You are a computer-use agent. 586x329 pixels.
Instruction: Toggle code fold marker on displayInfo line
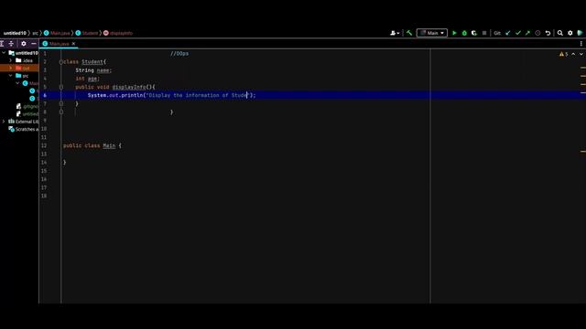pyautogui.click(x=61, y=87)
